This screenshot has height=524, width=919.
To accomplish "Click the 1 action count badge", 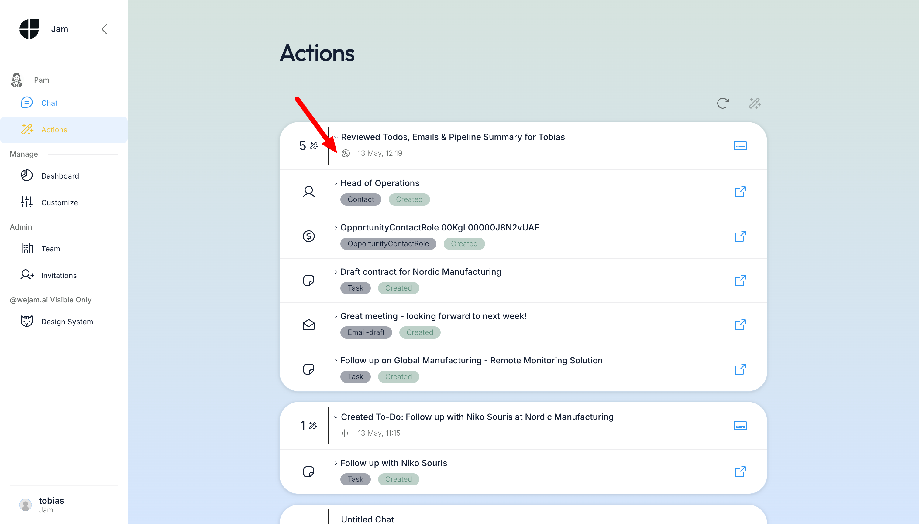I will click(308, 425).
